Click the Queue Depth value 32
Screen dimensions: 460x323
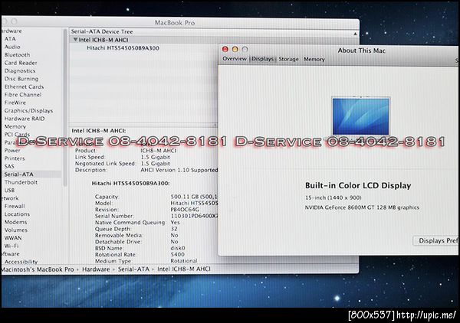[174, 229]
